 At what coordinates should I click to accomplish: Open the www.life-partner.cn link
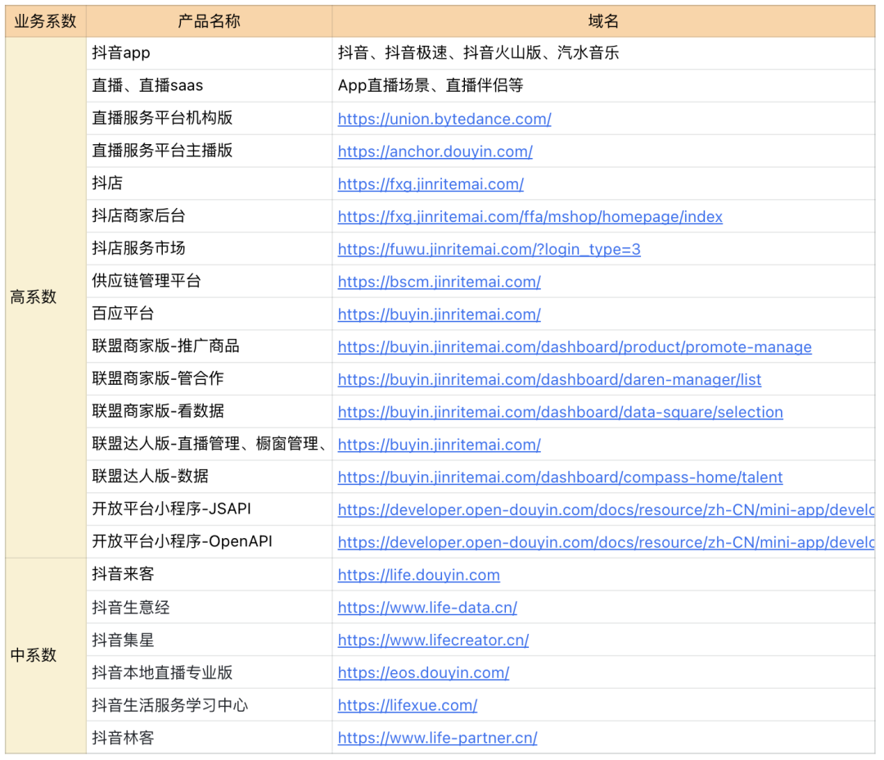tap(437, 738)
